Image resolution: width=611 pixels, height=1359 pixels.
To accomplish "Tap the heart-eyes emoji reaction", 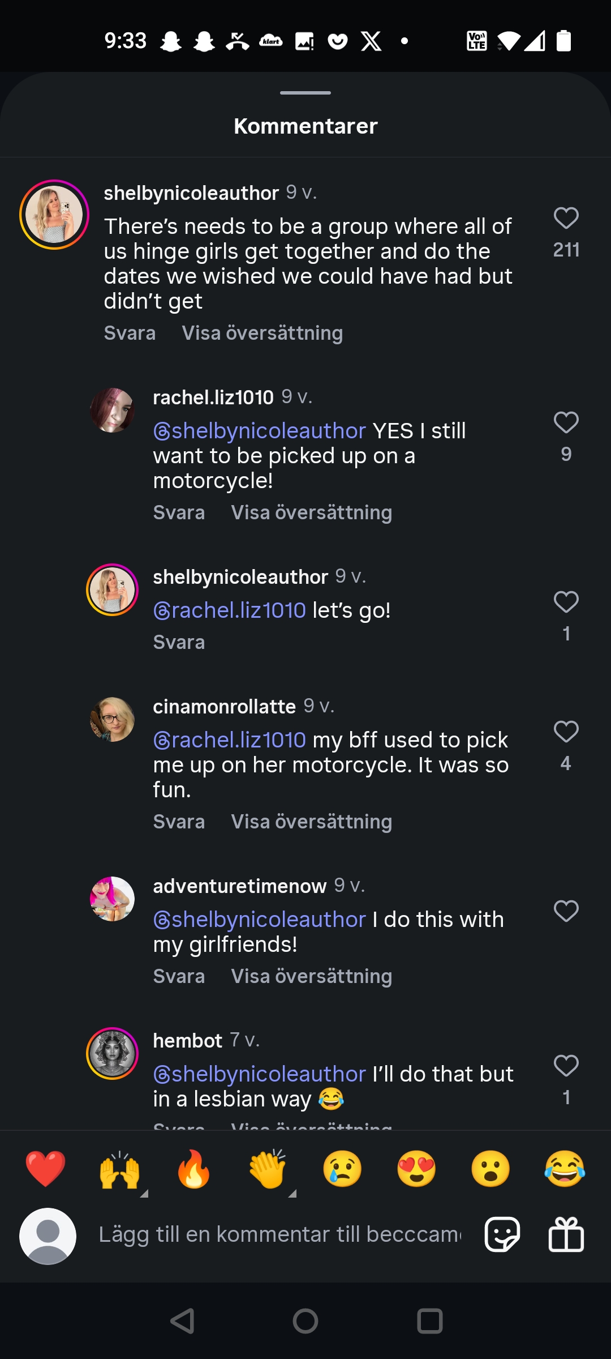I will (x=416, y=1169).
